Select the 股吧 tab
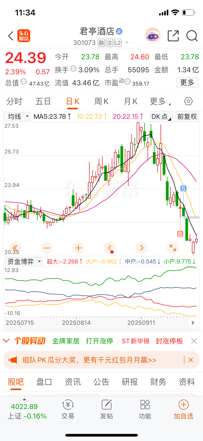The width and height of the screenshot is (203, 441). click(16, 382)
